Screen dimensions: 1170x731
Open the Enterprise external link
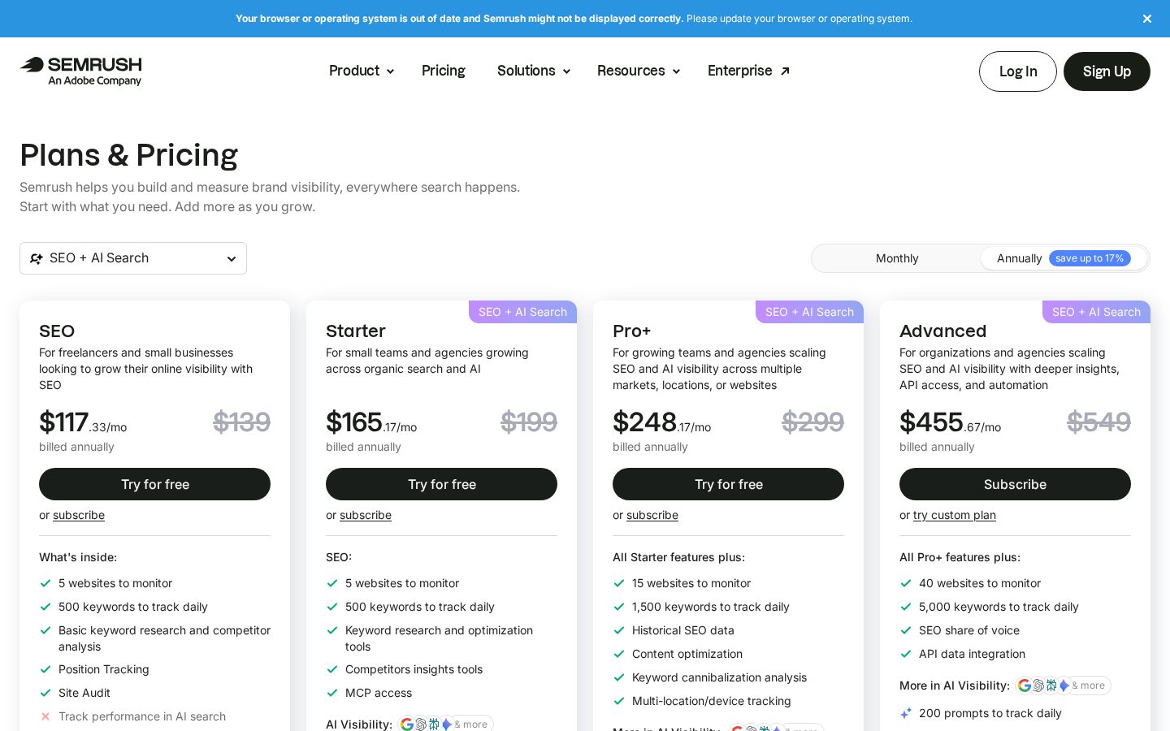pyautogui.click(x=748, y=71)
